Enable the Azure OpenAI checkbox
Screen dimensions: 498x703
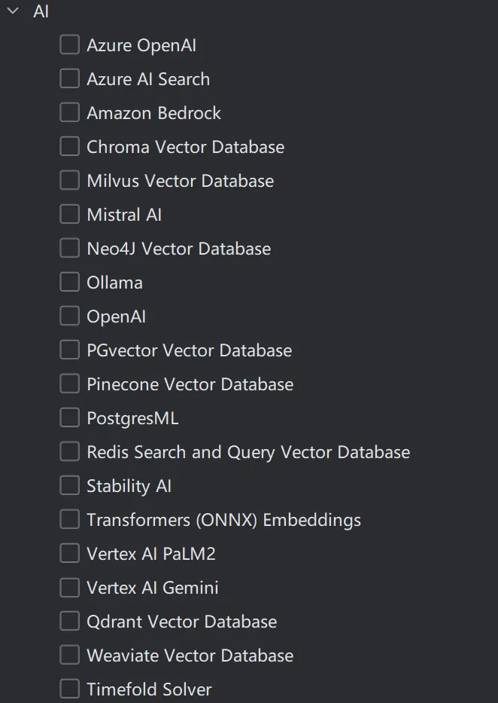[x=69, y=45]
